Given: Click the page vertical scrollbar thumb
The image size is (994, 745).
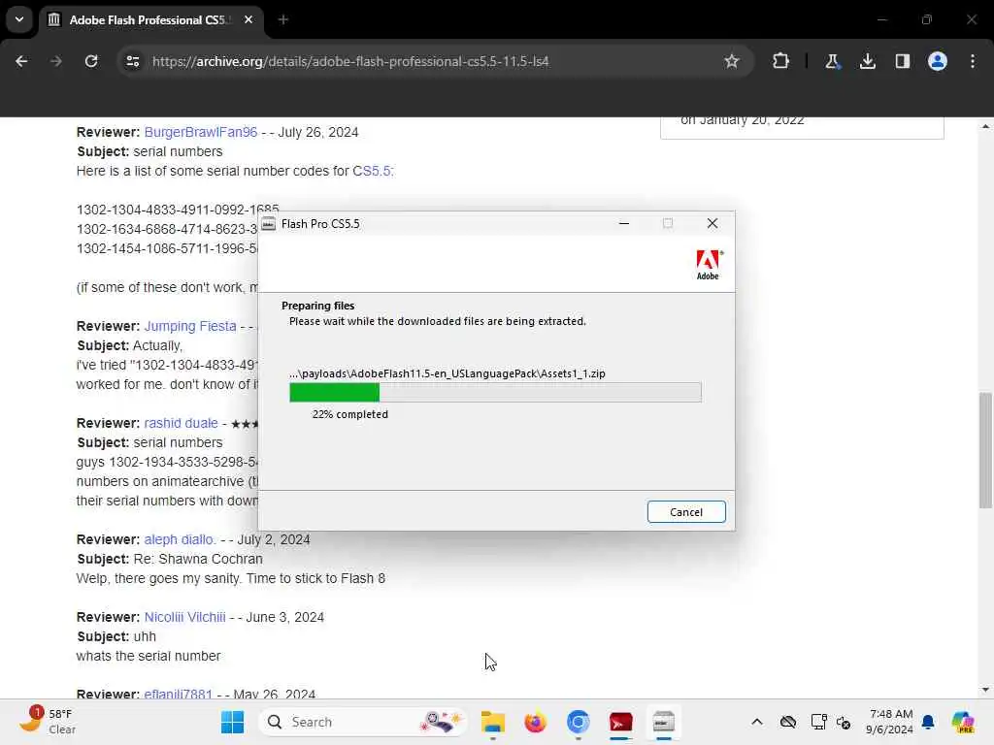Looking at the screenshot, I should tap(984, 450).
